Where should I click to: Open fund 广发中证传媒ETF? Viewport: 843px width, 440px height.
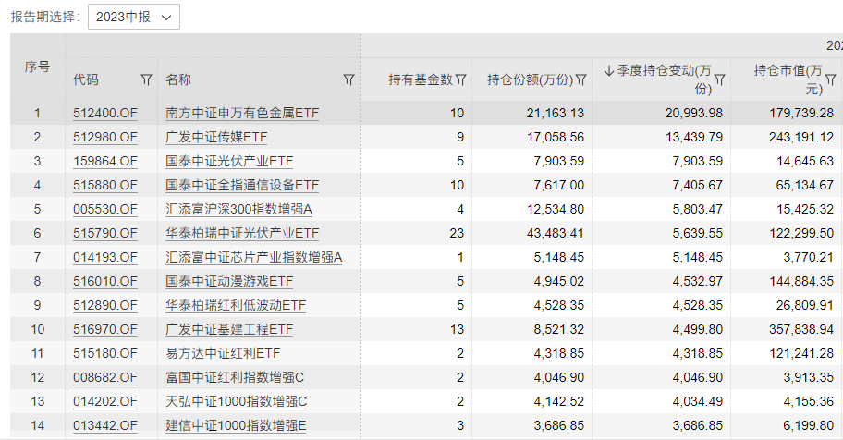point(216,137)
